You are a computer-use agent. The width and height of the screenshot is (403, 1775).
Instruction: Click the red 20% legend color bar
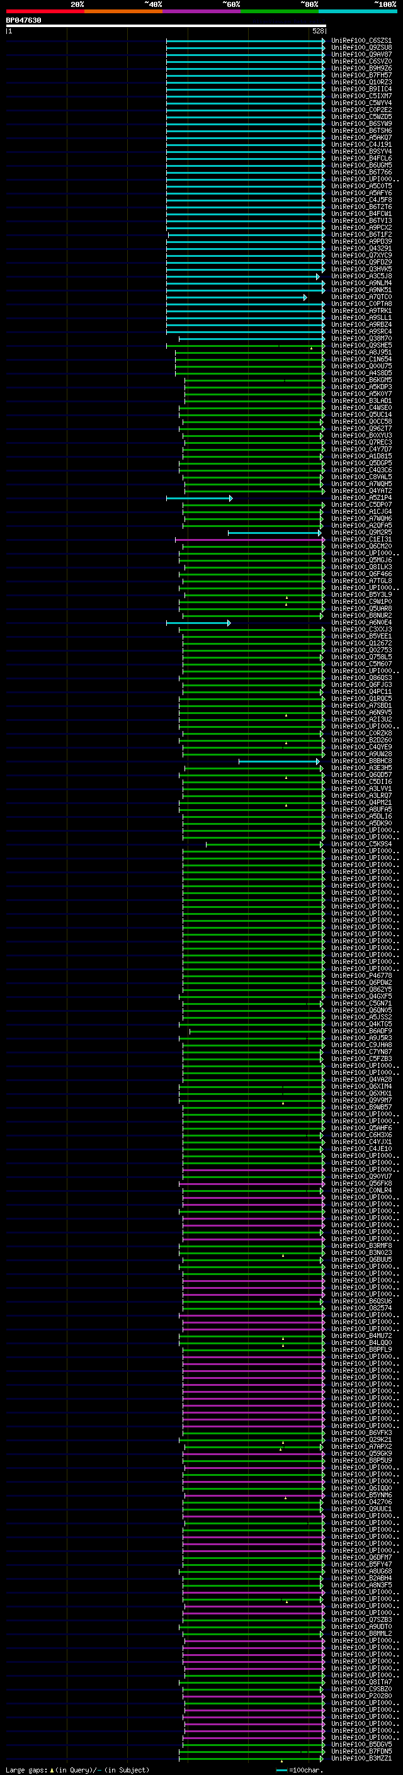[x=45, y=11]
